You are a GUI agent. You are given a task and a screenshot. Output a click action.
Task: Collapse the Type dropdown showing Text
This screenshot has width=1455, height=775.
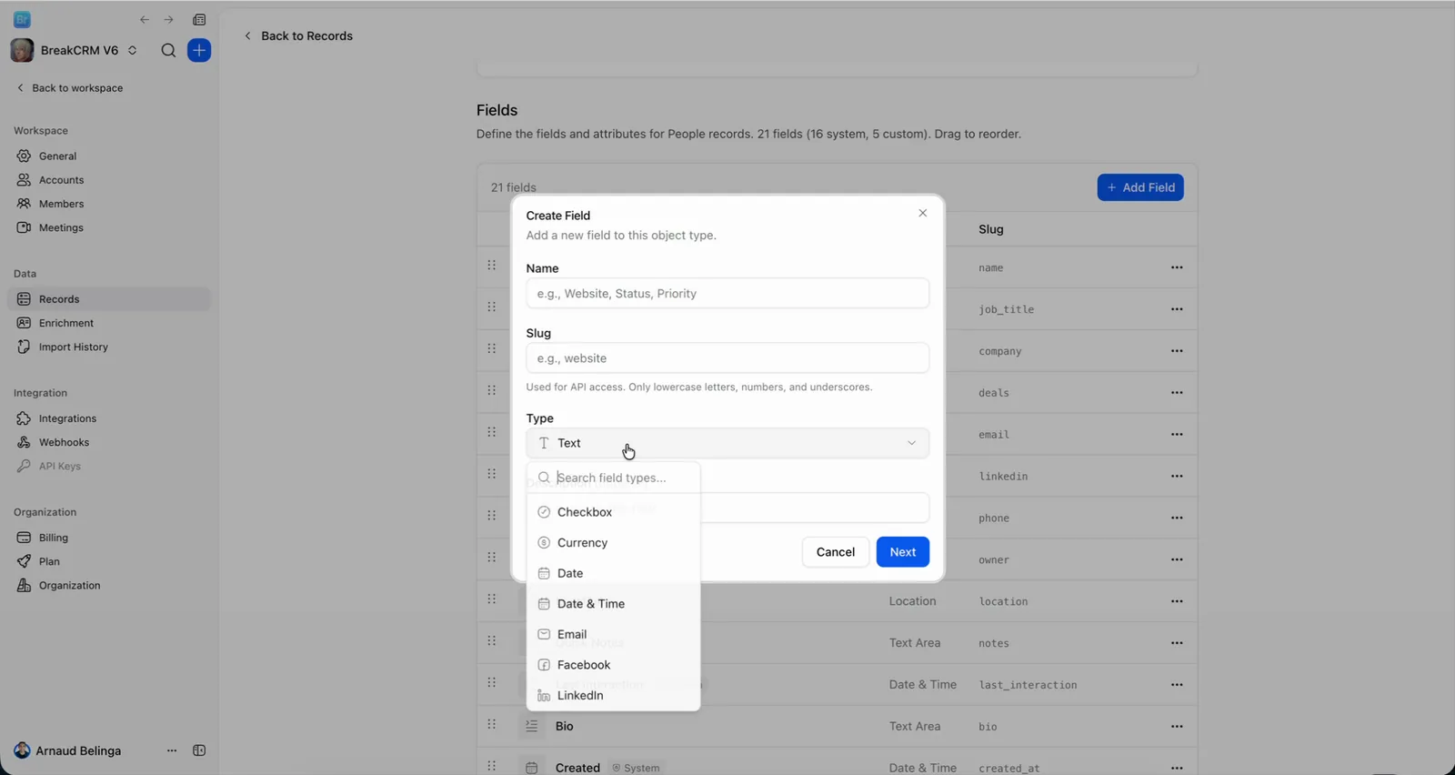pyautogui.click(x=727, y=443)
